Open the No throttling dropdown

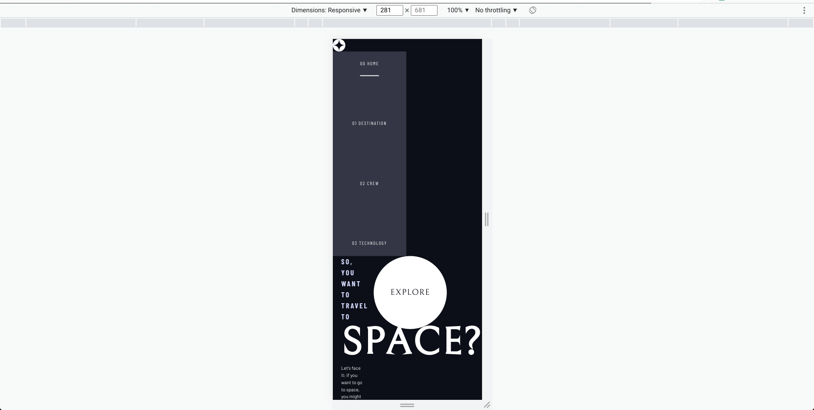pos(496,10)
